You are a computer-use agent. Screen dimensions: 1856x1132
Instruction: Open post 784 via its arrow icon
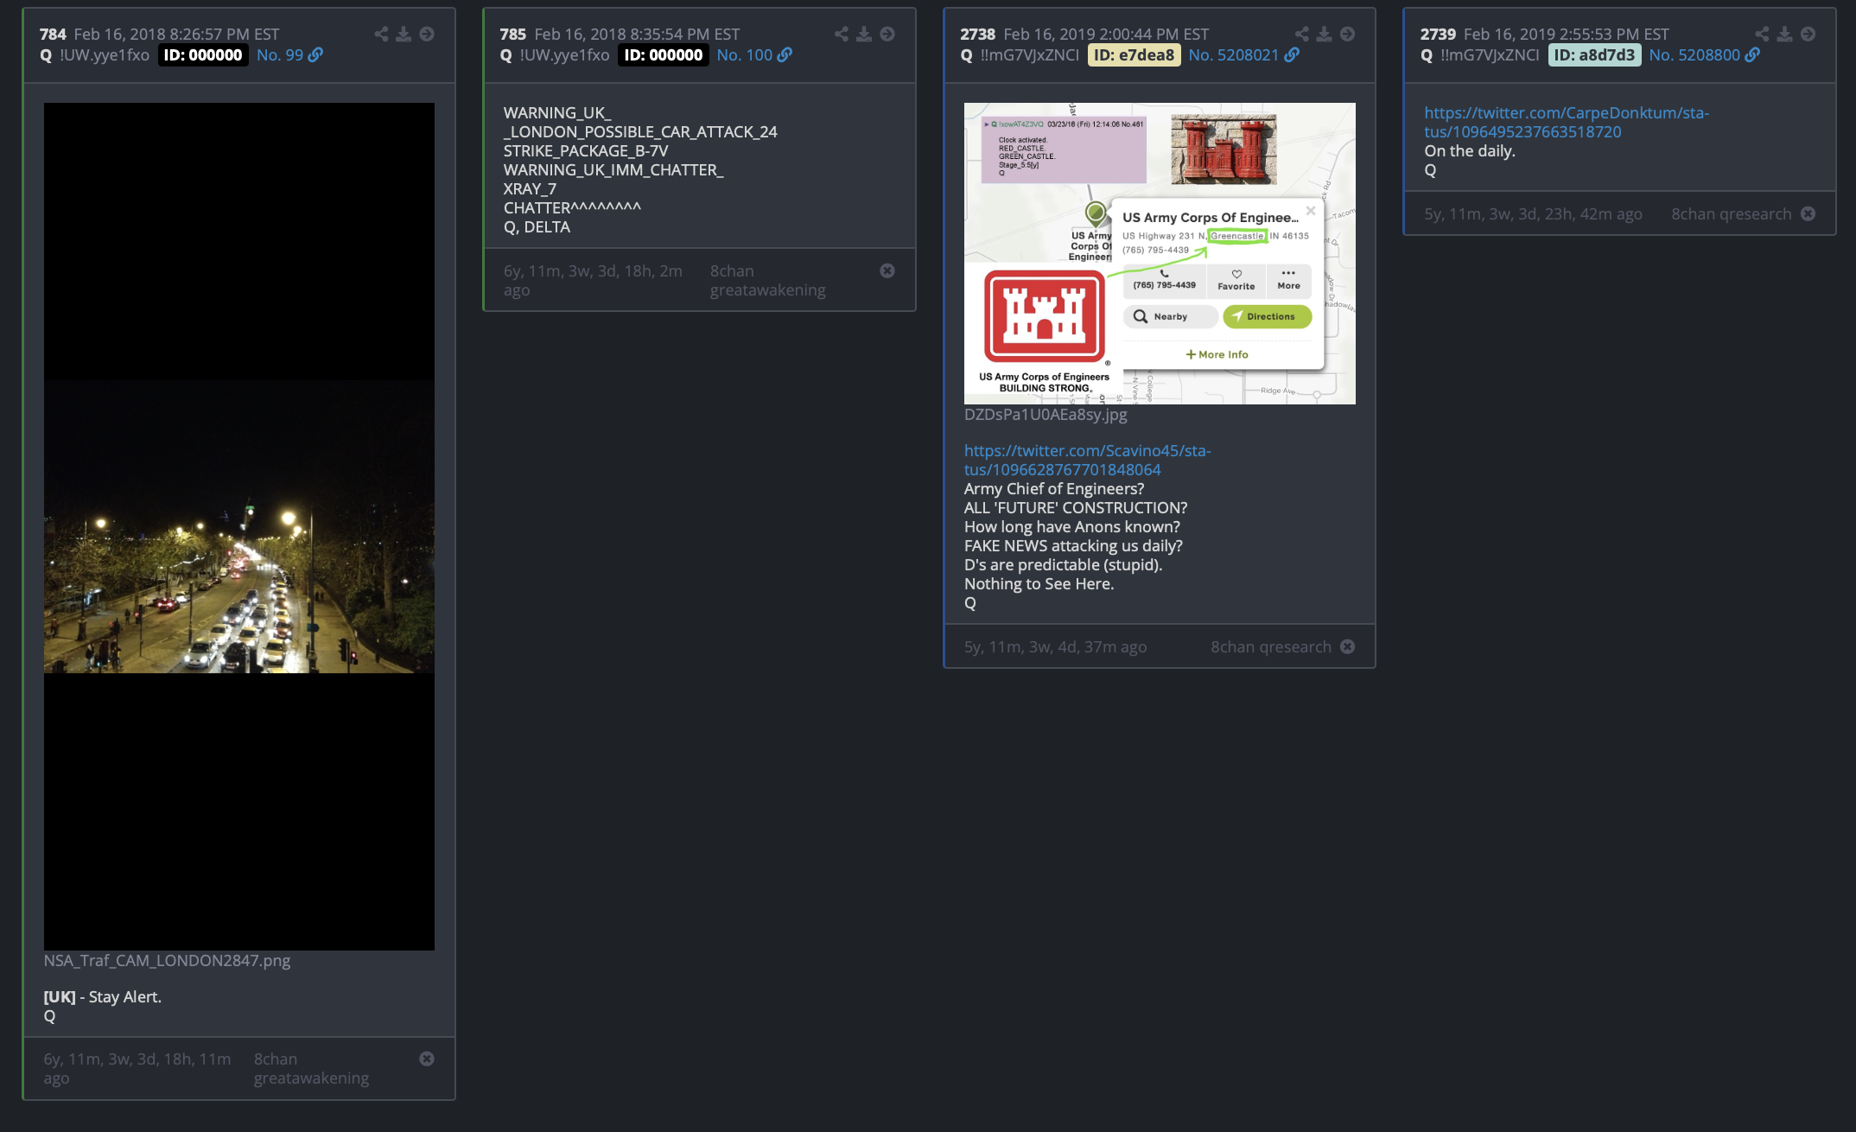coord(427,34)
